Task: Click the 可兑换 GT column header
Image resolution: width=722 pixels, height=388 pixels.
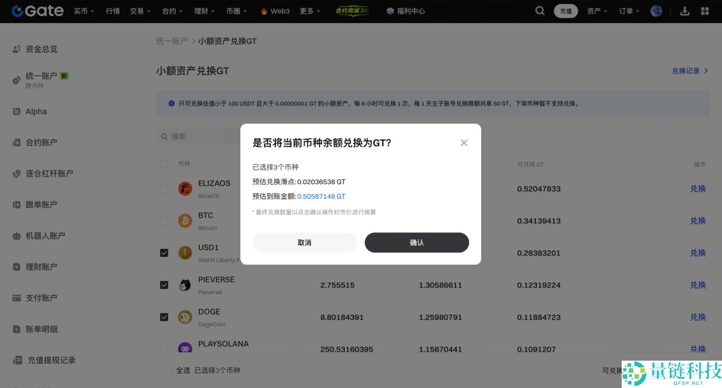Action: (x=530, y=164)
